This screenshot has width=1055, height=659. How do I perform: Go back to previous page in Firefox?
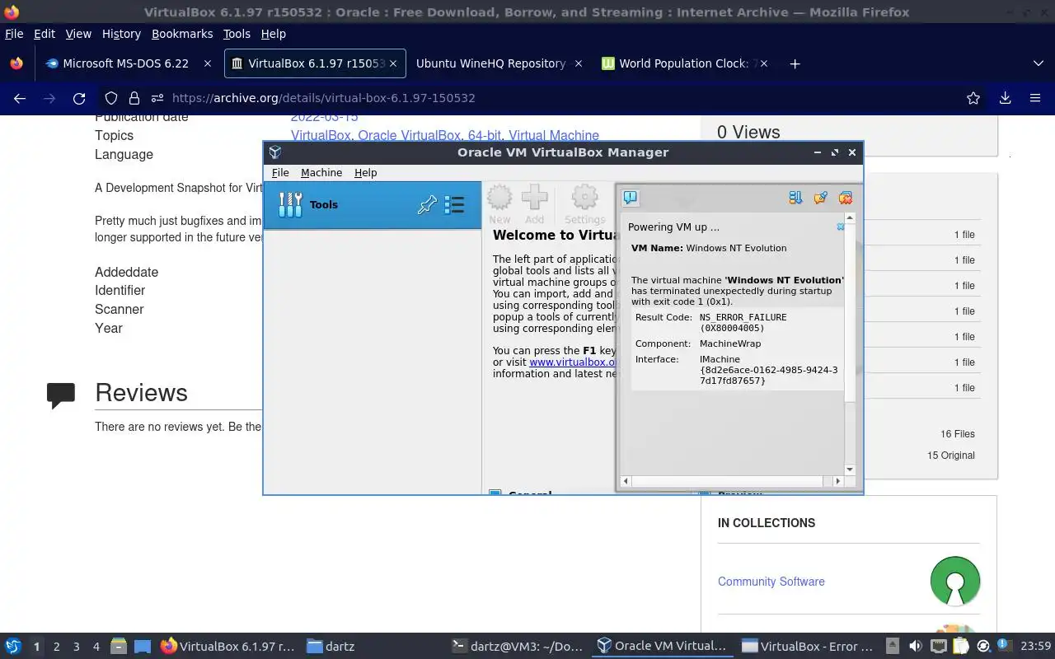20,98
